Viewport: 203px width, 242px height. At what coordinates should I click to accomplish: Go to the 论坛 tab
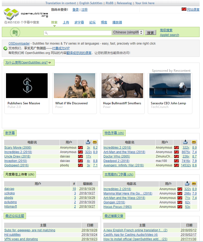pos(92,22)
